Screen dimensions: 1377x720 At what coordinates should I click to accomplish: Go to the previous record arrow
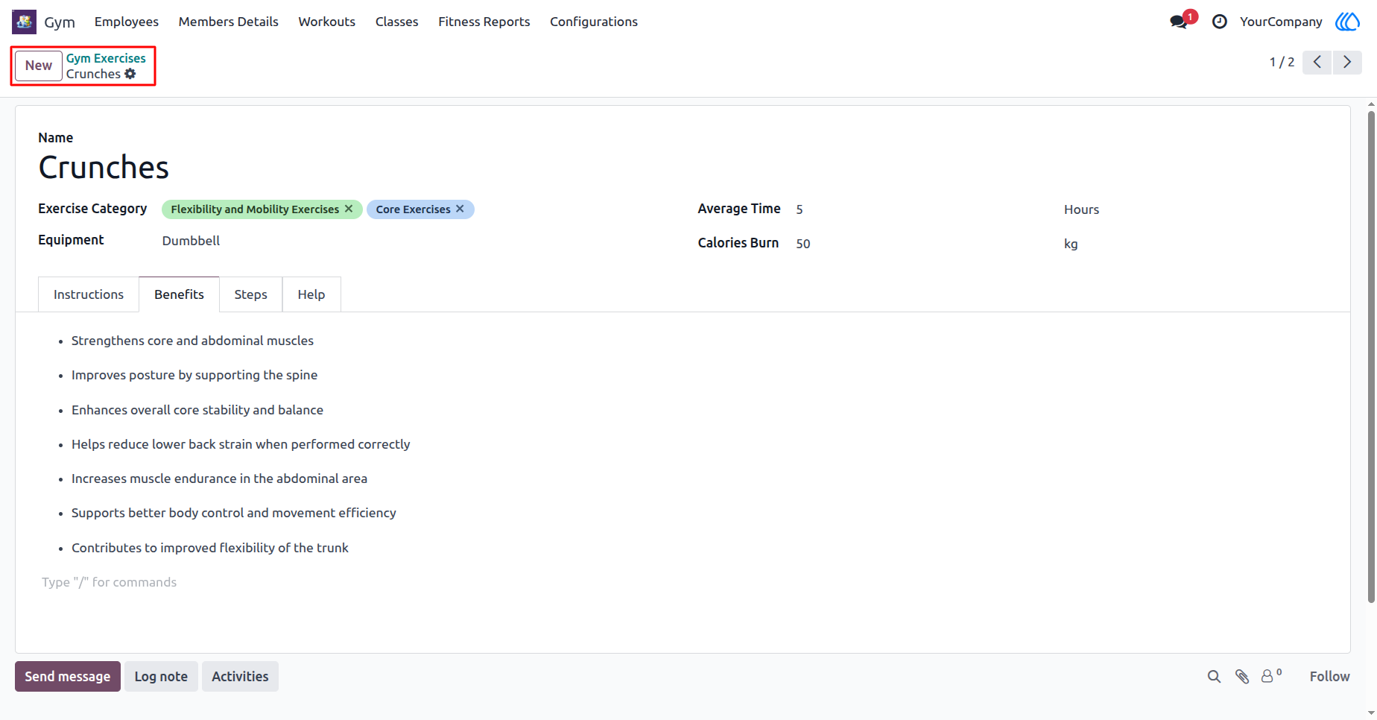1317,62
